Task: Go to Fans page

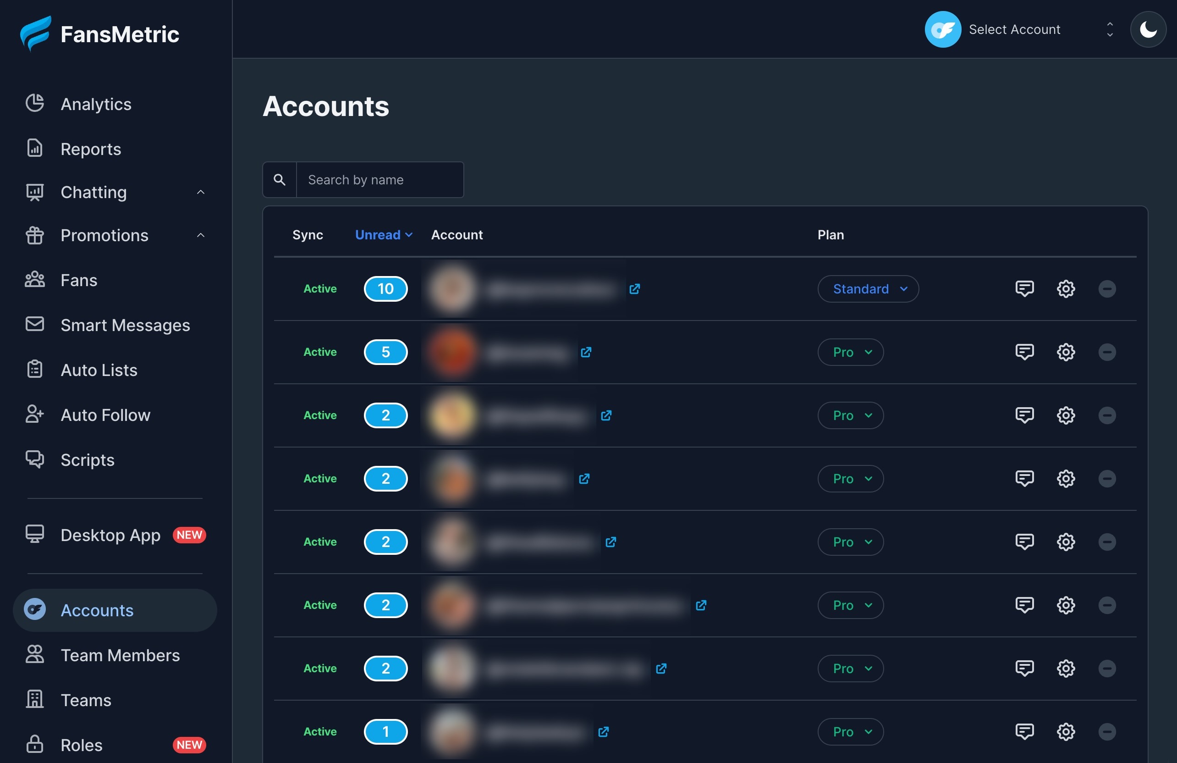Action: click(79, 280)
